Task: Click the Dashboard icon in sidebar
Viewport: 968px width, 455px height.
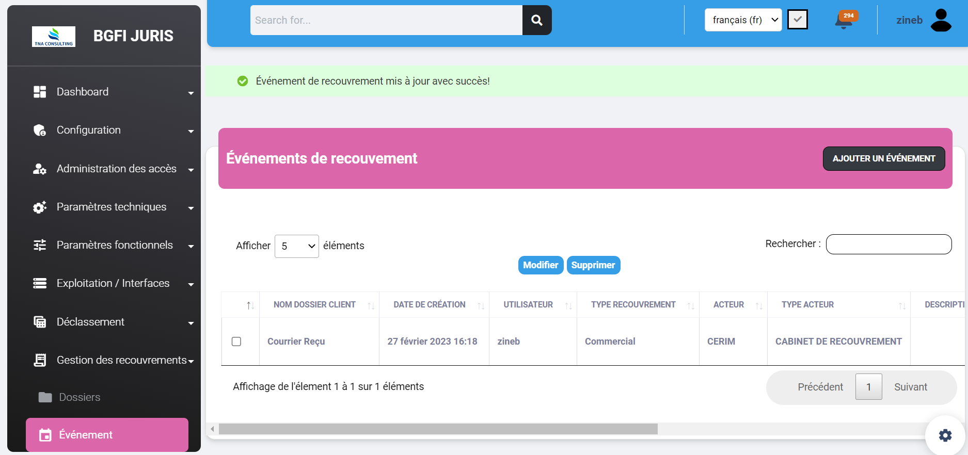Action: (40, 92)
